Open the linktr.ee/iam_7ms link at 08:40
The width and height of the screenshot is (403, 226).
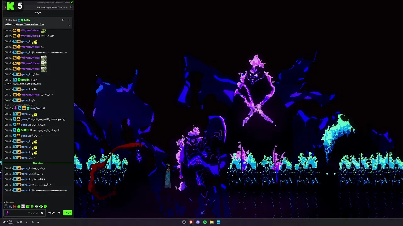pyautogui.click(x=26, y=84)
